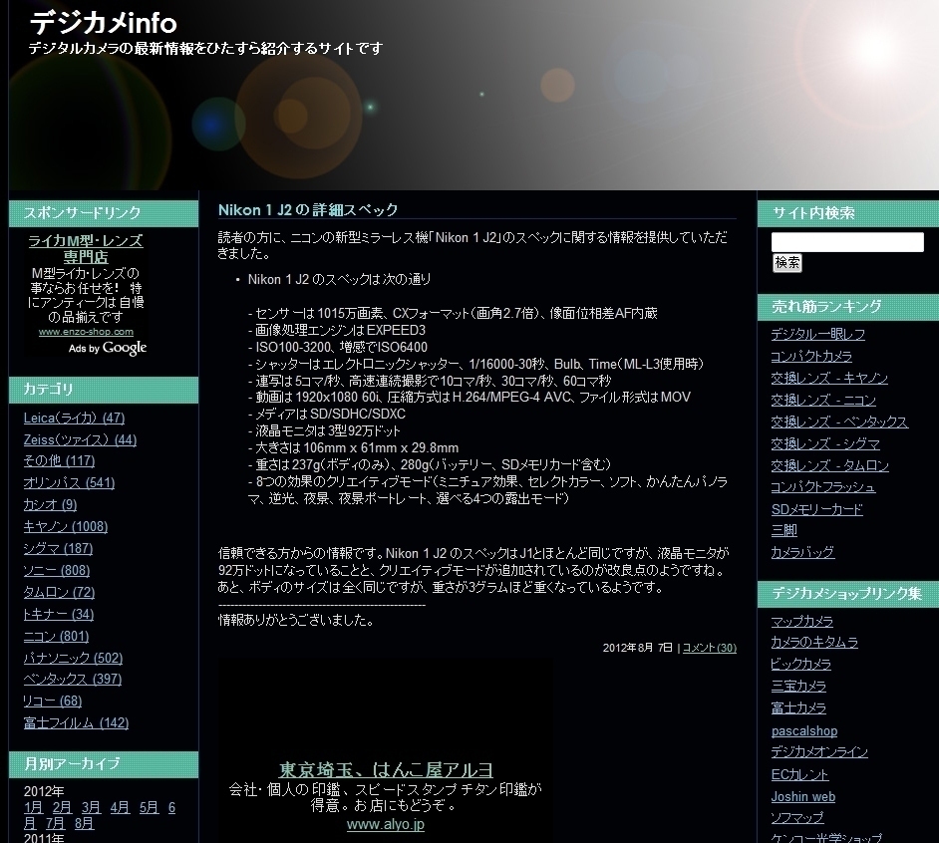The height and width of the screenshot is (843, 939).
Task: Visit 富士カメラ shop link
Action: pyautogui.click(x=798, y=708)
